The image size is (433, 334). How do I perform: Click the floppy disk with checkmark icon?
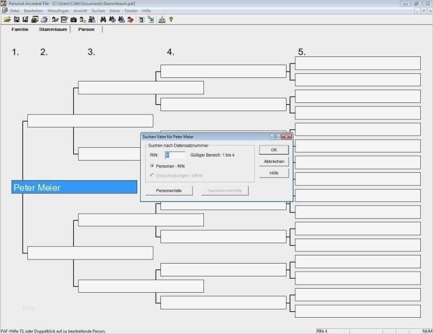pyautogui.click(x=26, y=19)
